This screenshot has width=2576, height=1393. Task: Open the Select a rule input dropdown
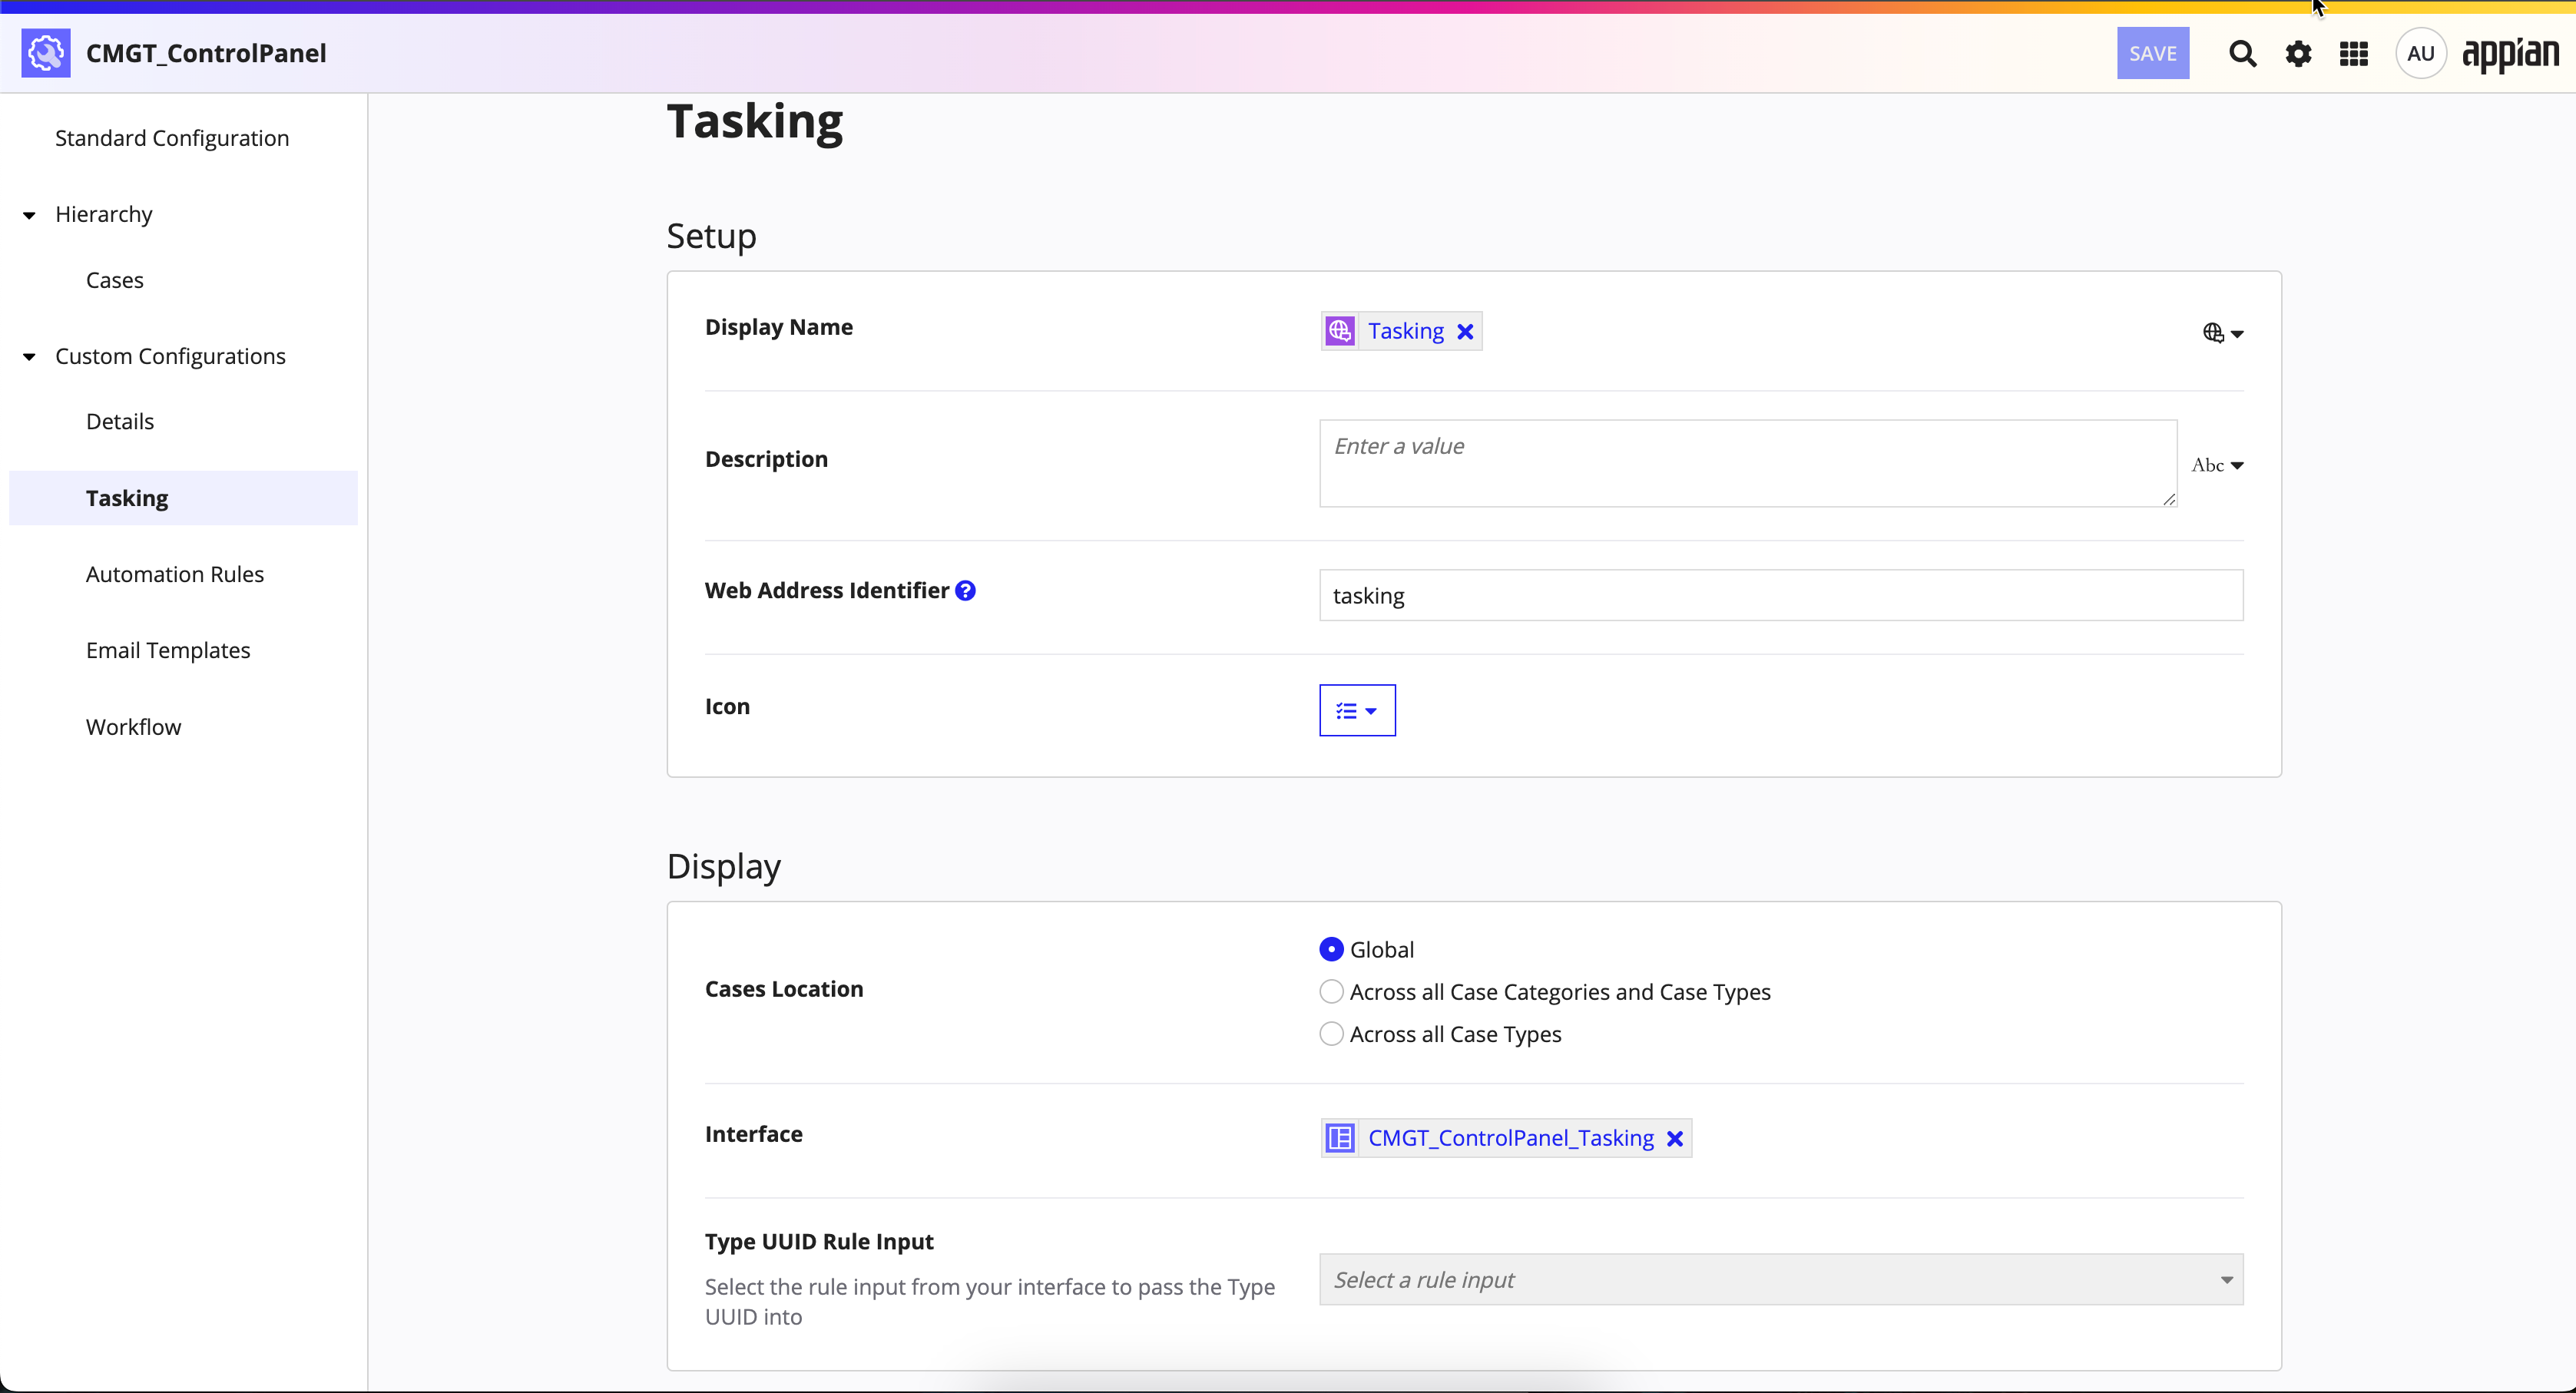(1781, 1280)
